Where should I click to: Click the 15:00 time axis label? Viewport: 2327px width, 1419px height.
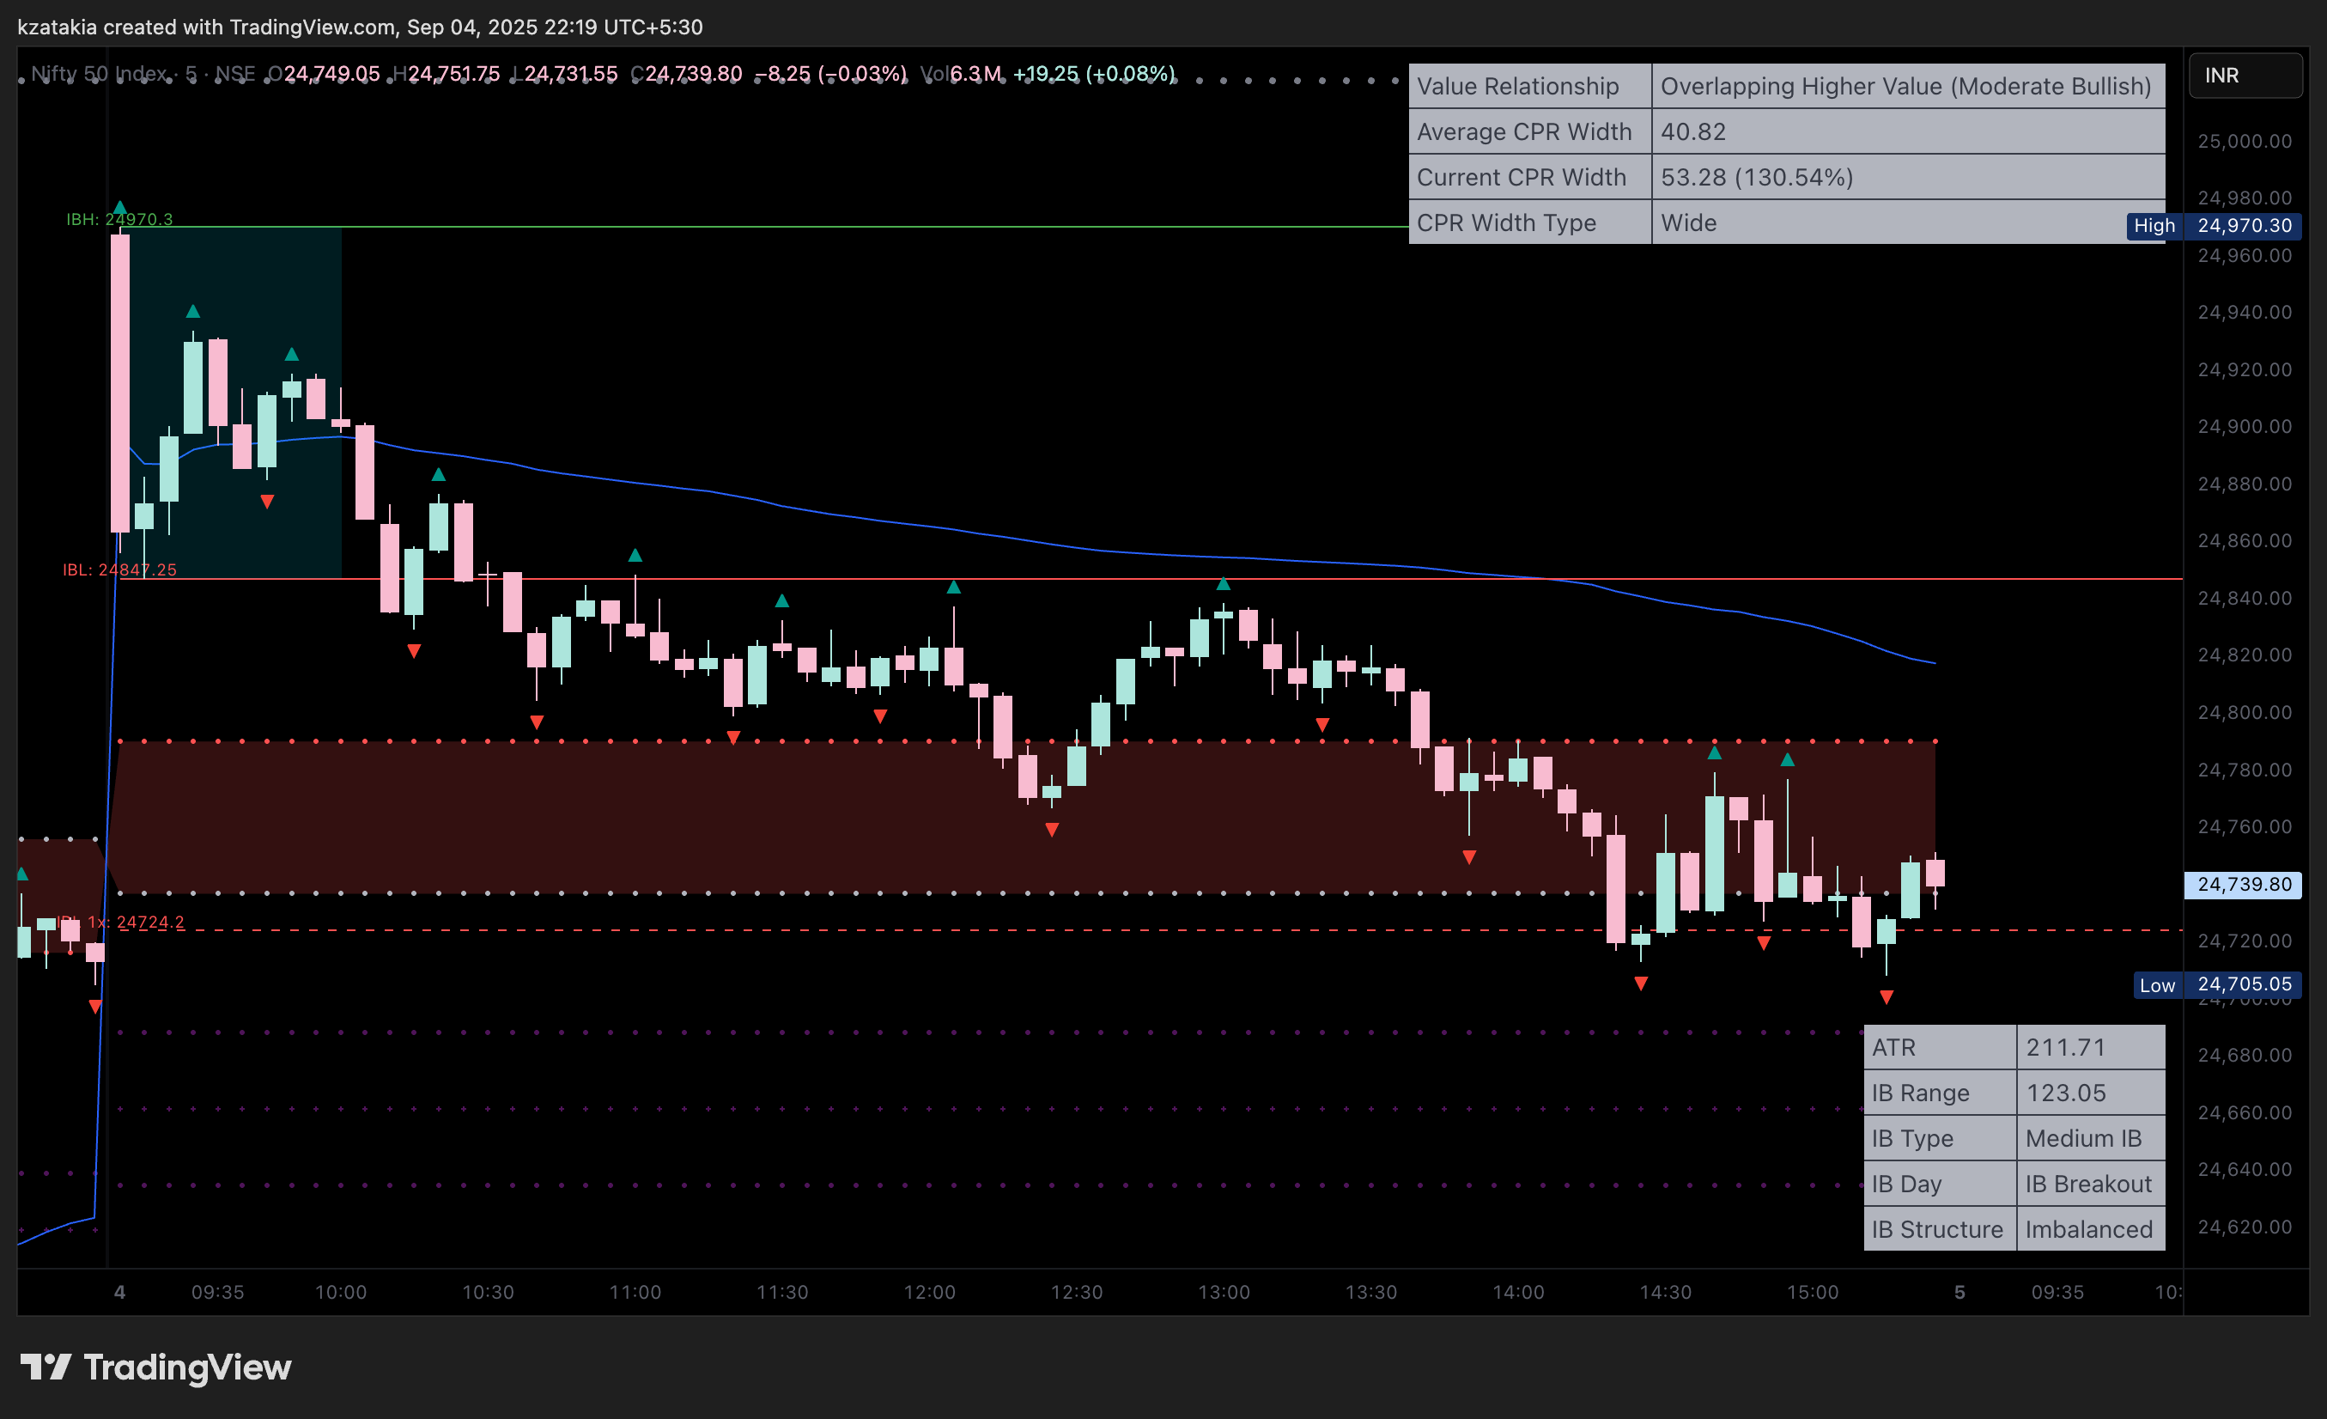coord(1814,1292)
